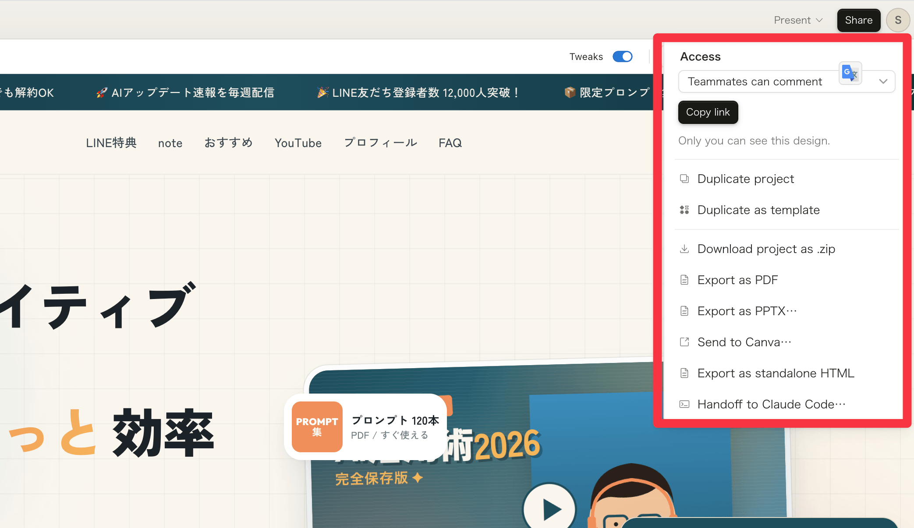Open the S user avatar menu

coord(898,20)
